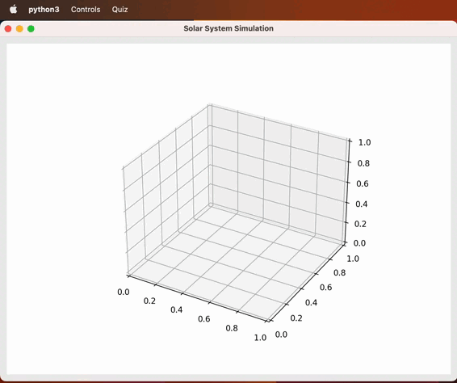Screen dimensions: 457x383
Task: Click the 0.6 tick label on front x-axis
Action: click(x=204, y=319)
